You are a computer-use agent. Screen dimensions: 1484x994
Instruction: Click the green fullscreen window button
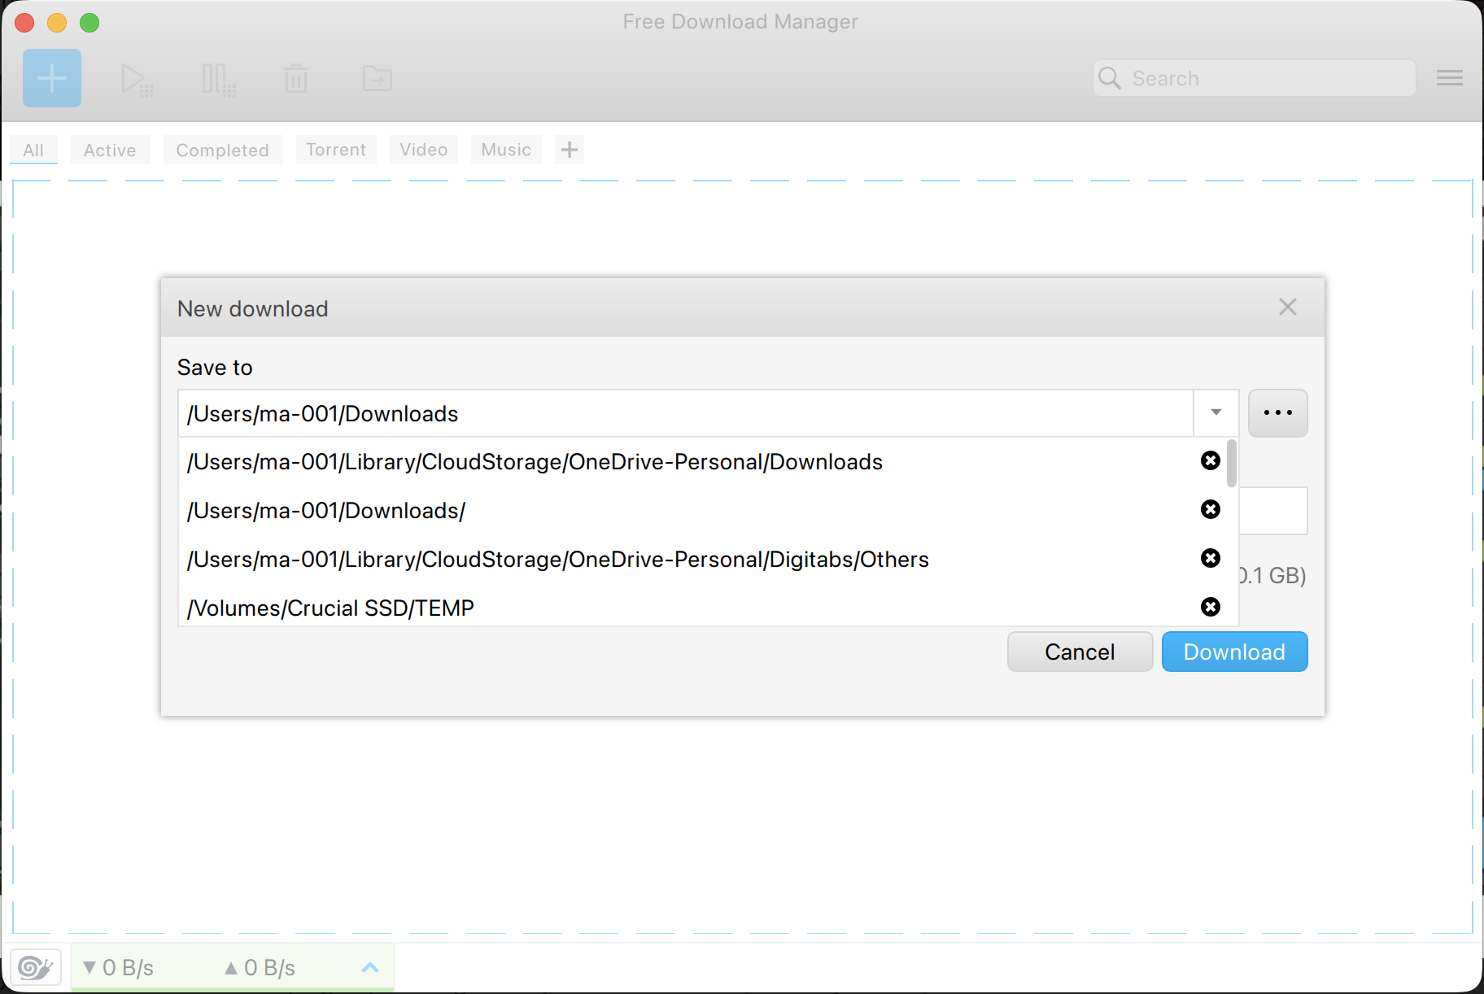pyautogui.click(x=89, y=22)
